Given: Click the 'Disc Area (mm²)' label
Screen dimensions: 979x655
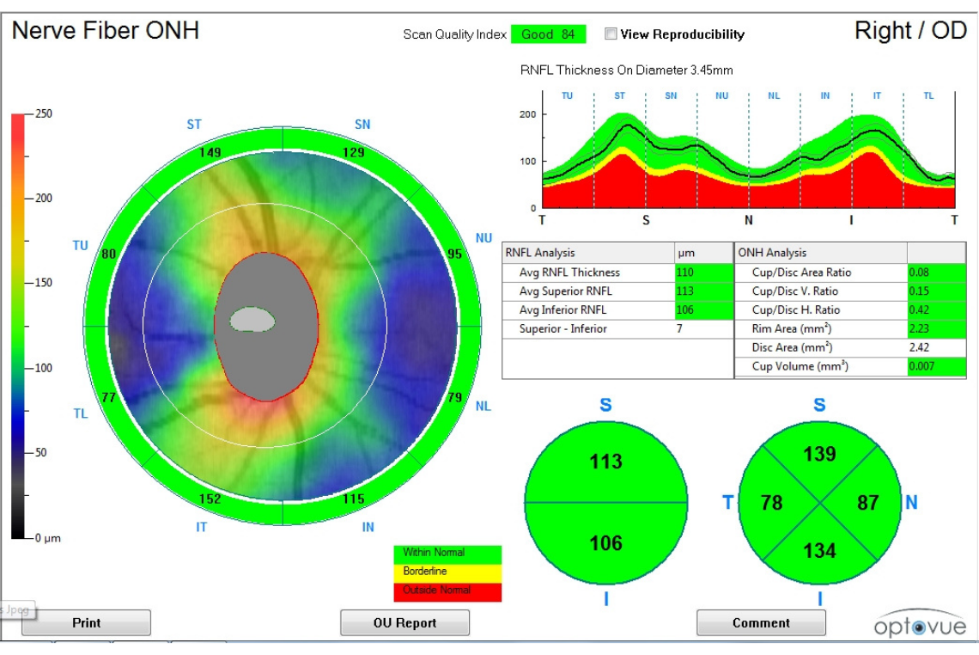Looking at the screenshot, I should pyautogui.click(x=793, y=347).
